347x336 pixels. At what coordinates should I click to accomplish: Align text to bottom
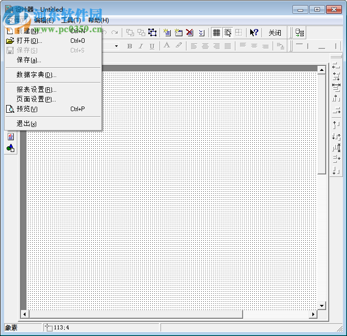[265, 46]
